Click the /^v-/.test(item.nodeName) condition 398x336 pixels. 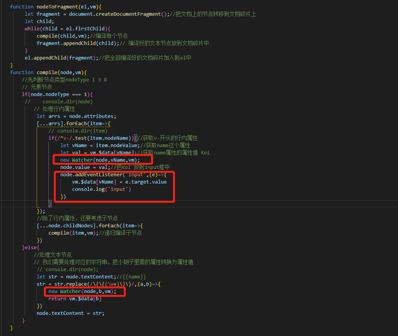pos(95,138)
